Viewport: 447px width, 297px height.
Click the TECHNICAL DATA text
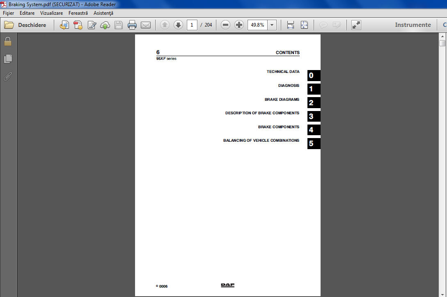pyautogui.click(x=283, y=72)
